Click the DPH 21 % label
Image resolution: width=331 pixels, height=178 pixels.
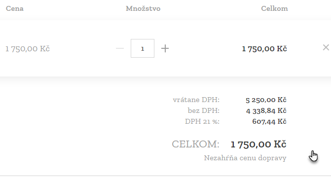pos(202,121)
